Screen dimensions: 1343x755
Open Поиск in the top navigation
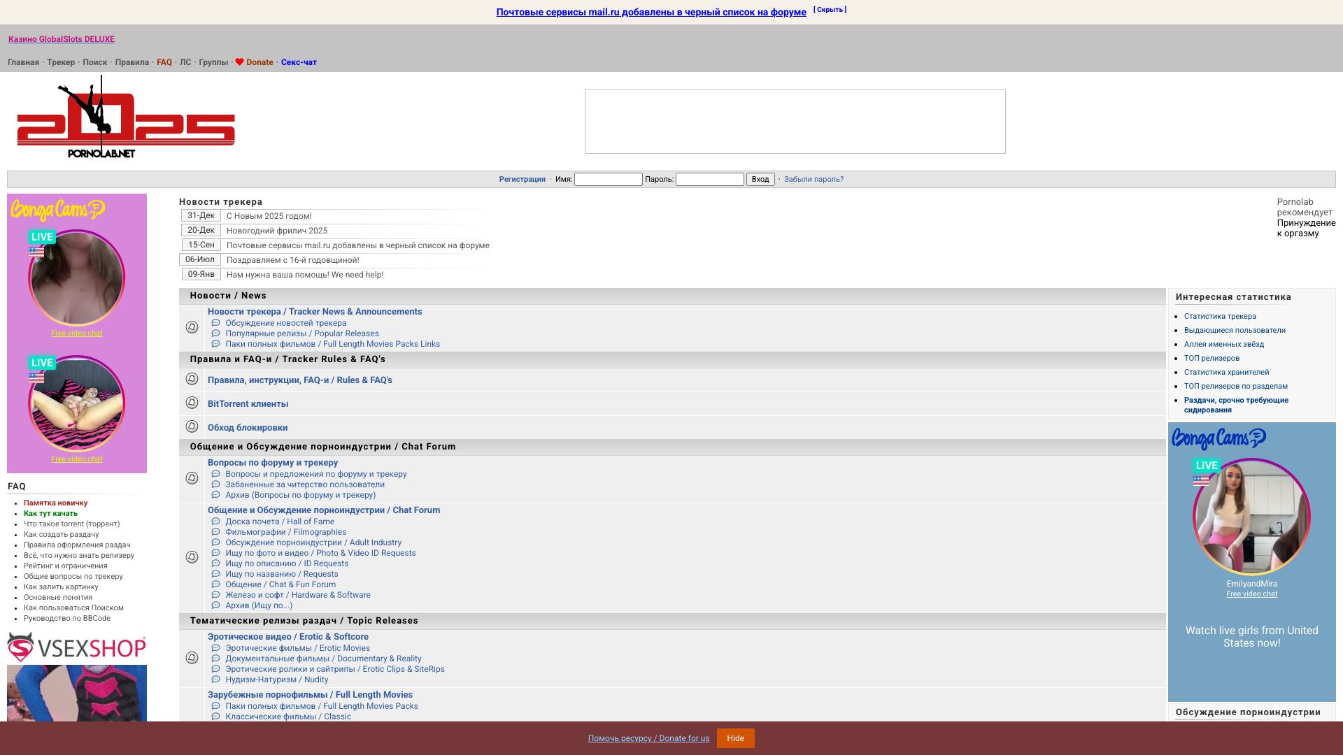(x=94, y=62)
